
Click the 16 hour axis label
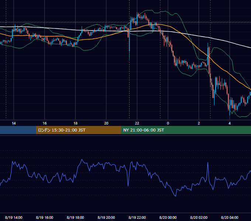[45, 123]
